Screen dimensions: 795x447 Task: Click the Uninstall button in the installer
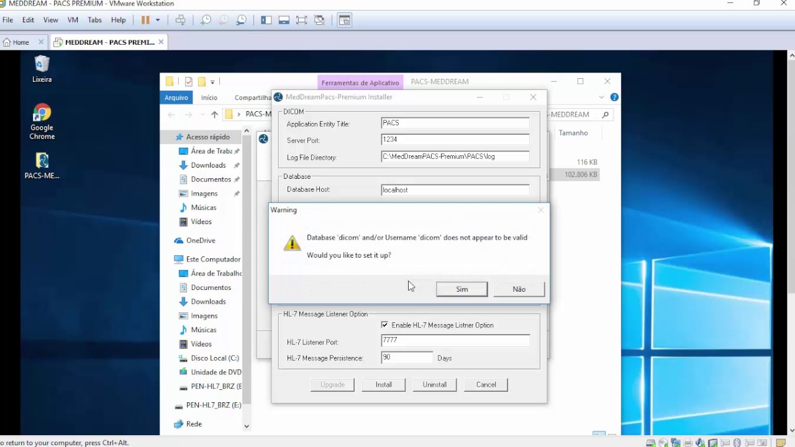[435, 385]
